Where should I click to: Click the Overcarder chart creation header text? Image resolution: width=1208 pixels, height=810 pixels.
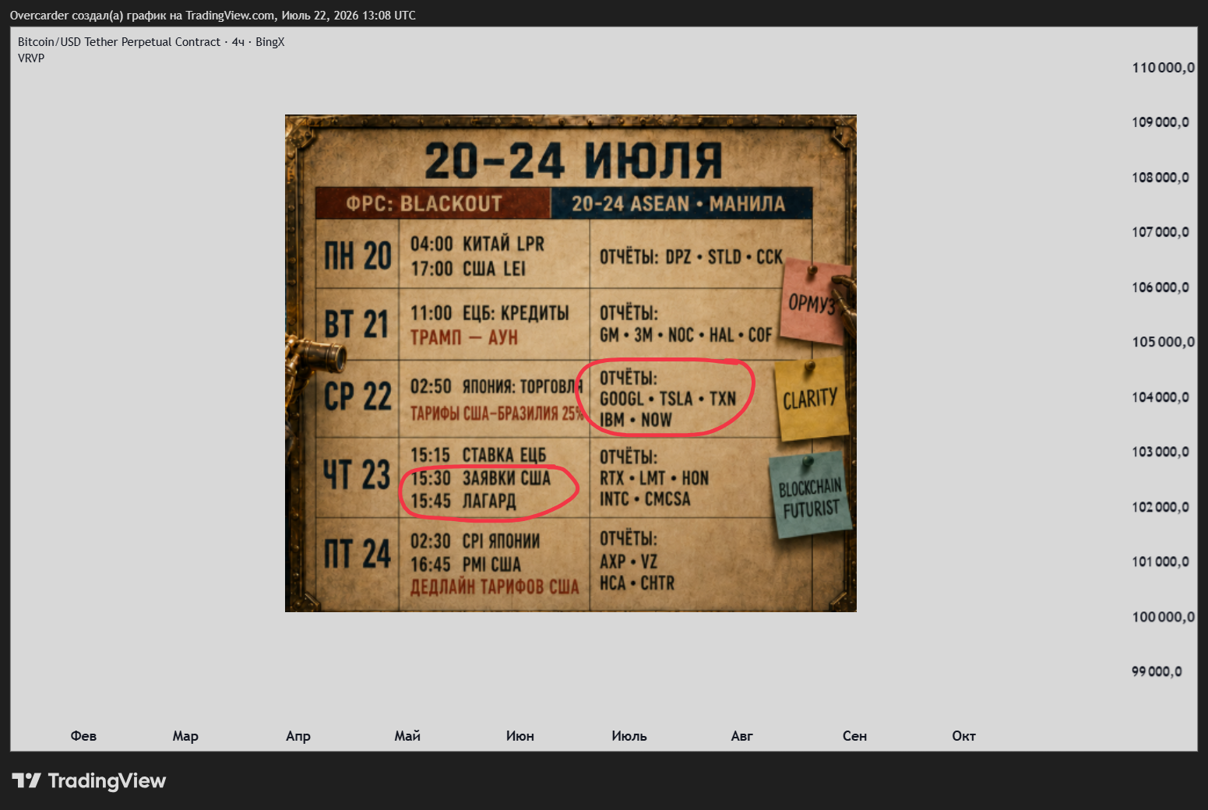(x=213, y=16)
